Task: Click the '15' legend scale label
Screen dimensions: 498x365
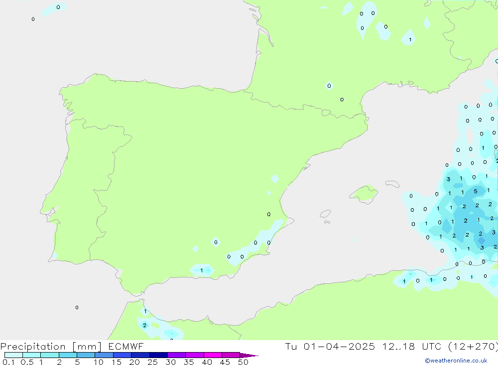Action: point(117,362)
